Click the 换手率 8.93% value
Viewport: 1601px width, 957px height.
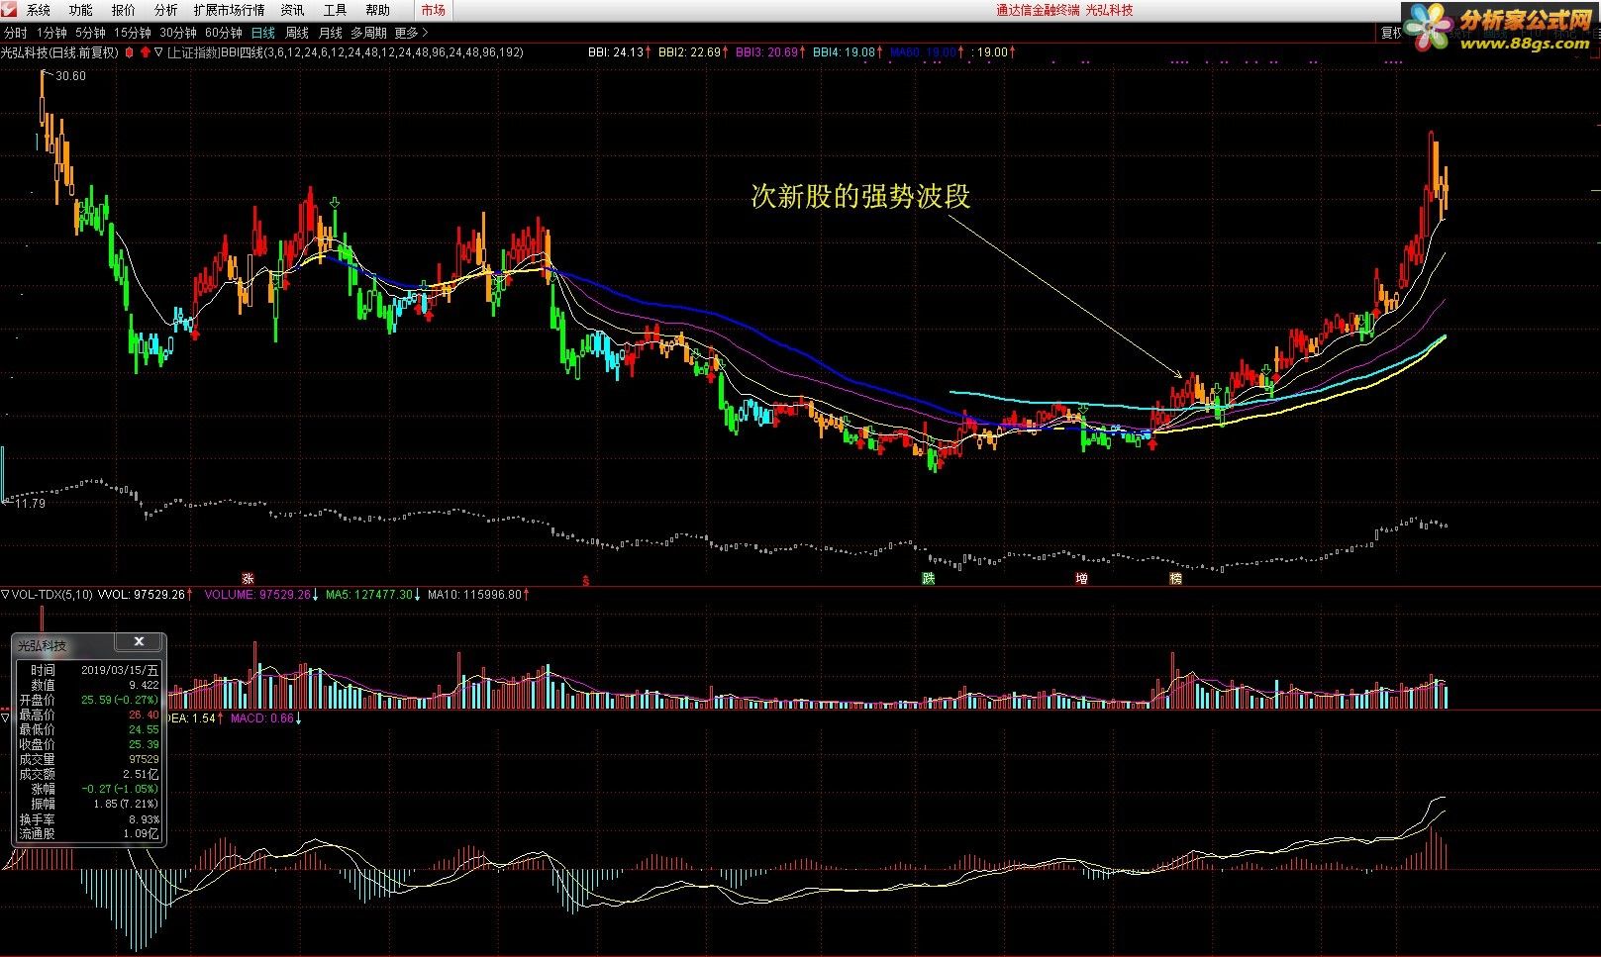(x=145, y=819)
